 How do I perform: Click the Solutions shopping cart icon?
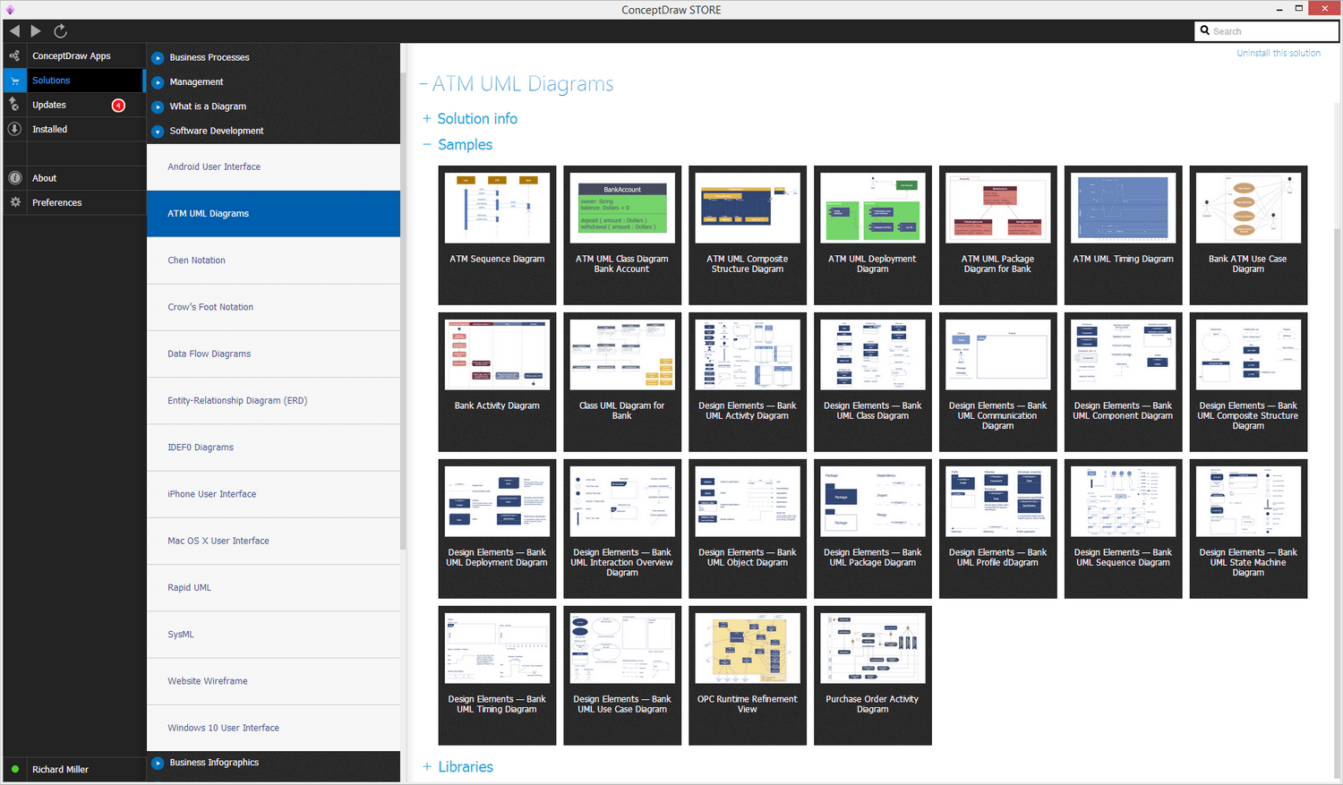(14, 81)
